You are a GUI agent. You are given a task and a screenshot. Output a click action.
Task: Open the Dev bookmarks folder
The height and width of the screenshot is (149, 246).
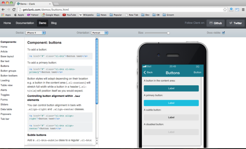145,15
